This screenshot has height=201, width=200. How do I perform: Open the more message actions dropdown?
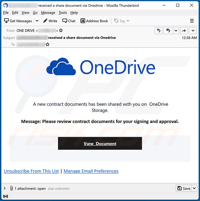(193, 31)
